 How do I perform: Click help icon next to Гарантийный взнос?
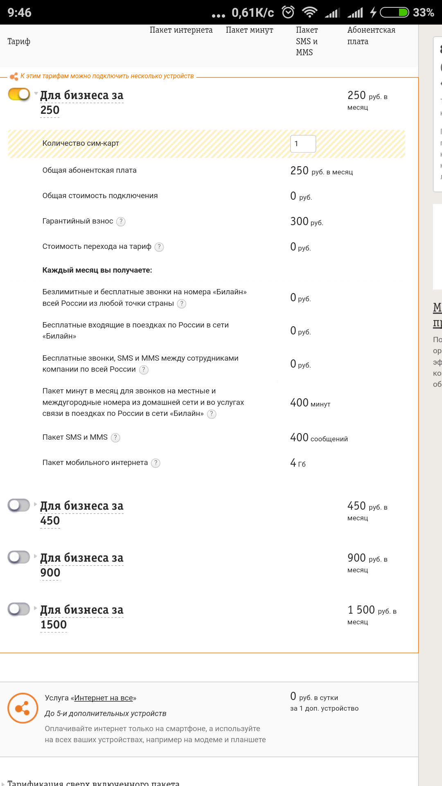pyautogui.click(x=121, y=221)
